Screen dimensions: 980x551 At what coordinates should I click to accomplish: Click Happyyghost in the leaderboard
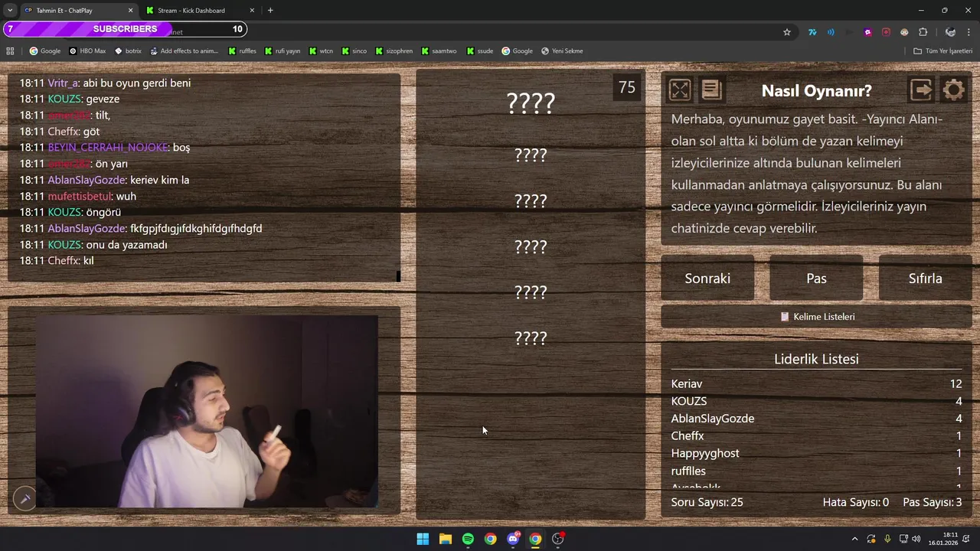pyautogui.click(x=705, y=454)
